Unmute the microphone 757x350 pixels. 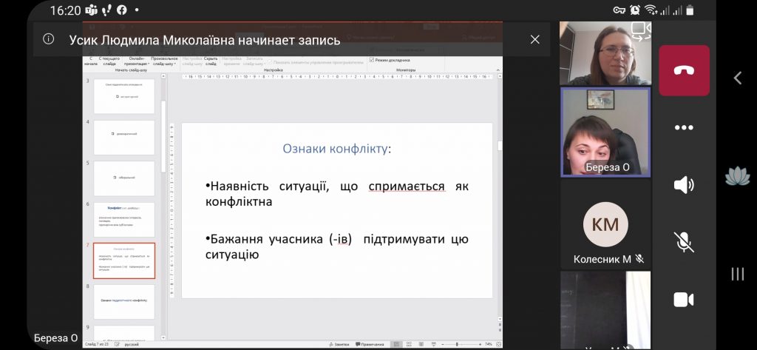click(x=684, y=241)
